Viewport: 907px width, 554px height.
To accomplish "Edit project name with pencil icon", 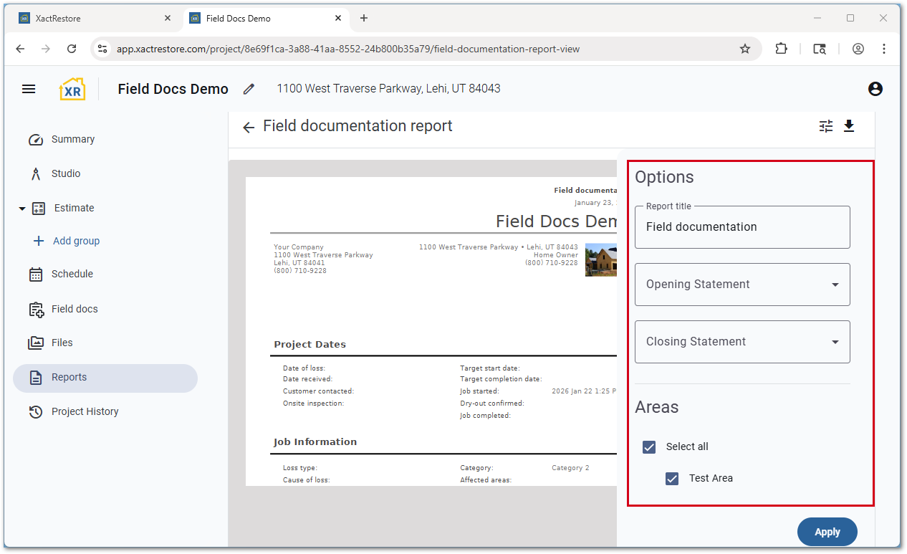I will 249,89.
